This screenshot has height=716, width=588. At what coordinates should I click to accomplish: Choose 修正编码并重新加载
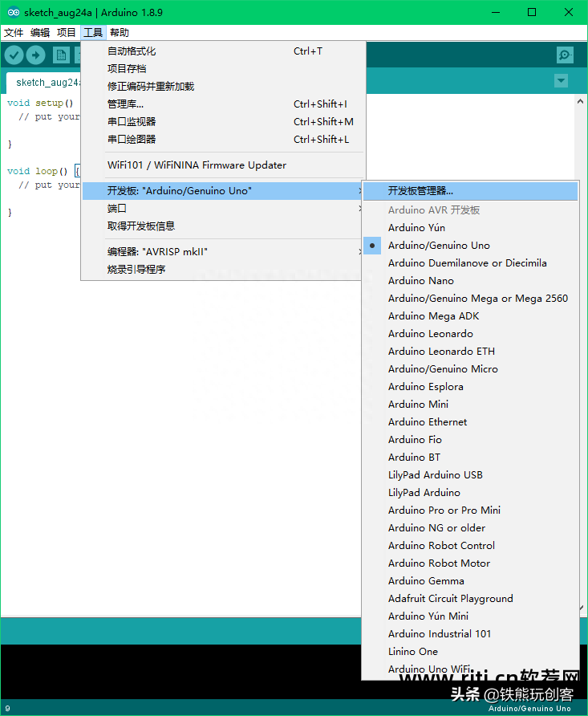[x=223, y=87]
